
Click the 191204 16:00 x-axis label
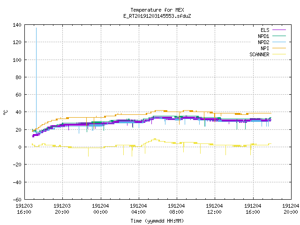(x=253, y=209)
